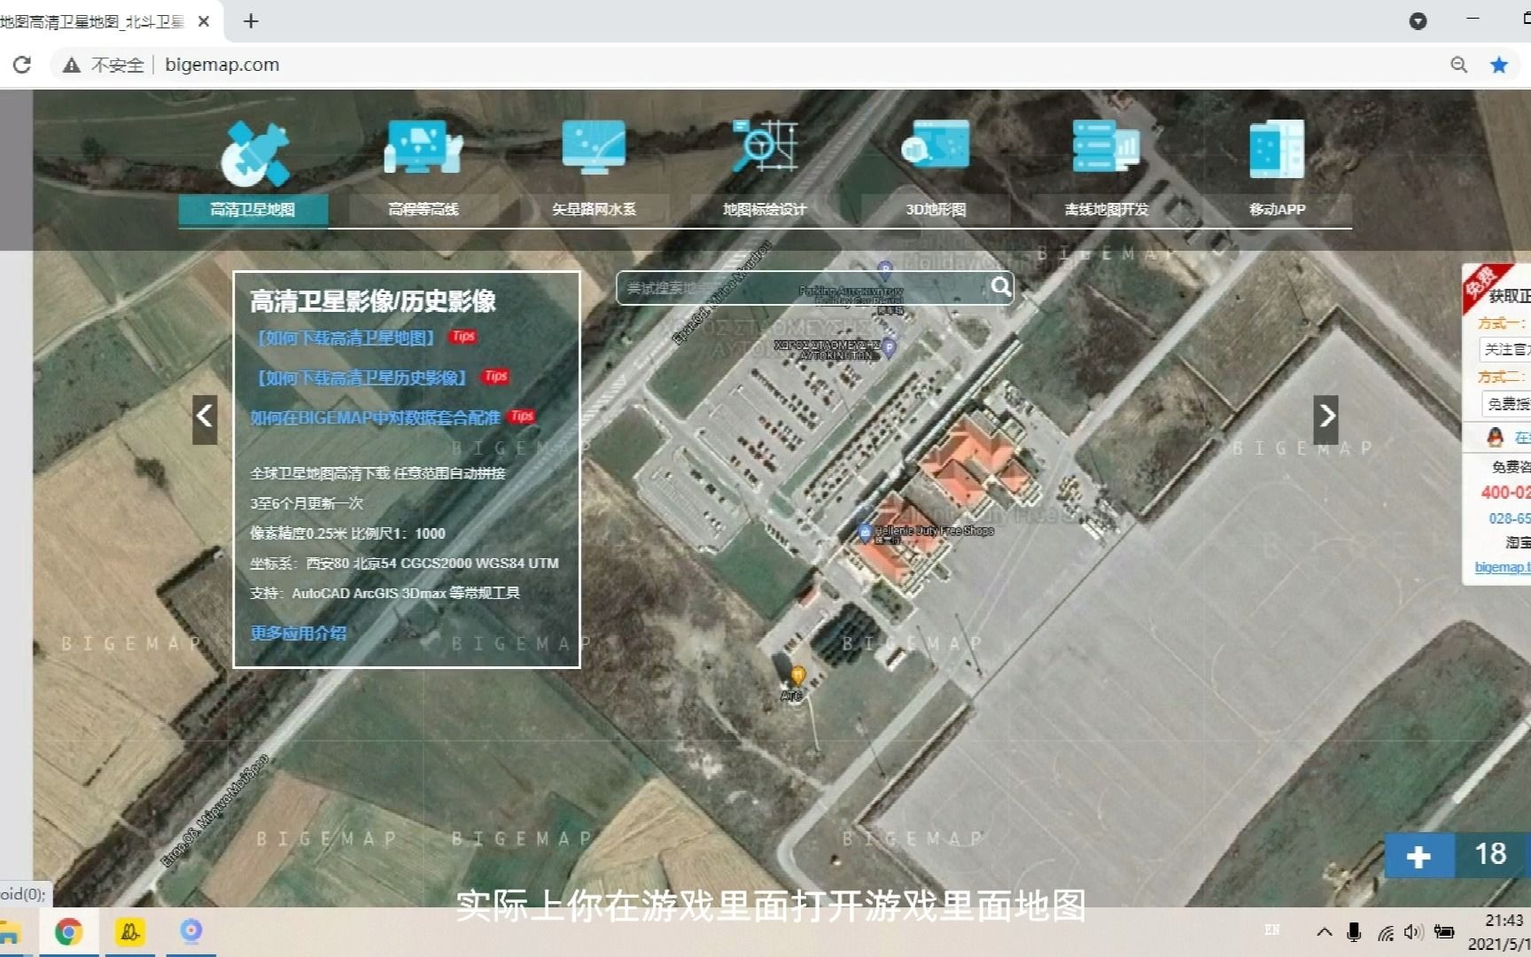Open link 如何在BIGEMAP中对数据套合配准
This screenshot has height=957, width=1531.
tap(376, 417)
